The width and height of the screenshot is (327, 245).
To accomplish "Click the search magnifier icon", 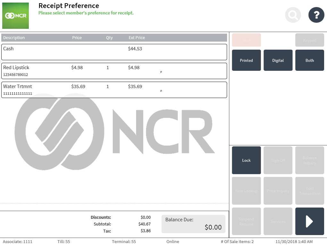I will [293, 15].
